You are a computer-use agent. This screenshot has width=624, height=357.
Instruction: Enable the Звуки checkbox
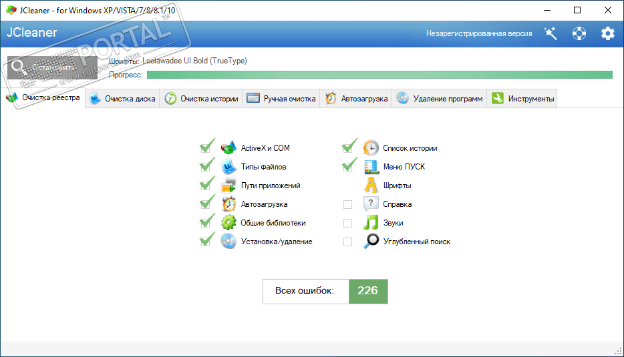[348, 223]
